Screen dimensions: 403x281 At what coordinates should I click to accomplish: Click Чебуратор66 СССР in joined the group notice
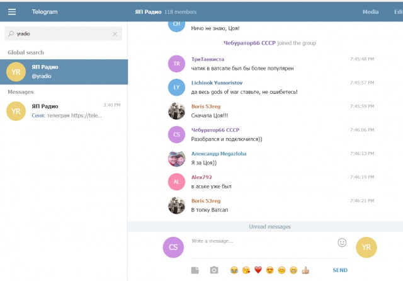pos(249,43)
